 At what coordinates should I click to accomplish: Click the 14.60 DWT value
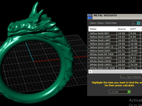134,51
